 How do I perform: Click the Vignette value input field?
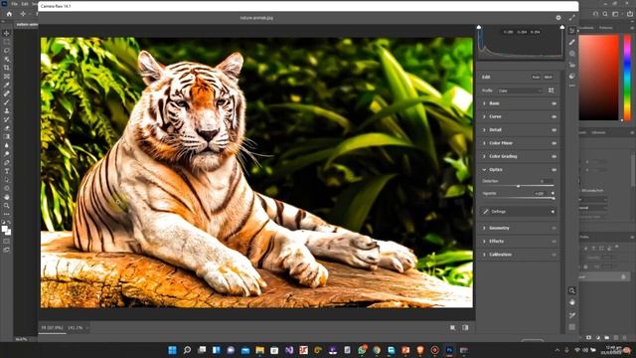click(x=542, y=193)
